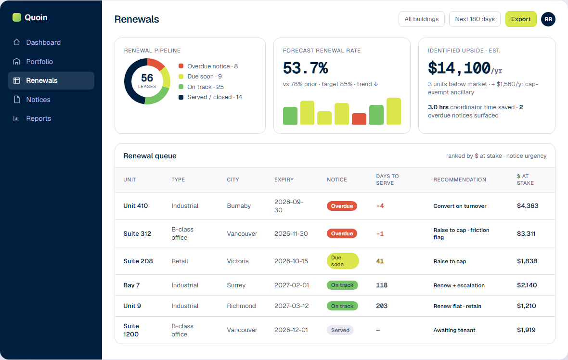Click the Overdue notice · 8 legend label
Screen dimensions: 568x360
[x=212, y=66]
